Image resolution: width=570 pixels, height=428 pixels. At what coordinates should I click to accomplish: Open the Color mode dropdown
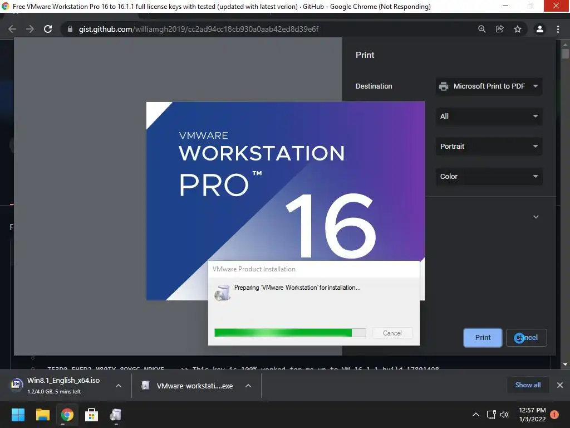489,177
